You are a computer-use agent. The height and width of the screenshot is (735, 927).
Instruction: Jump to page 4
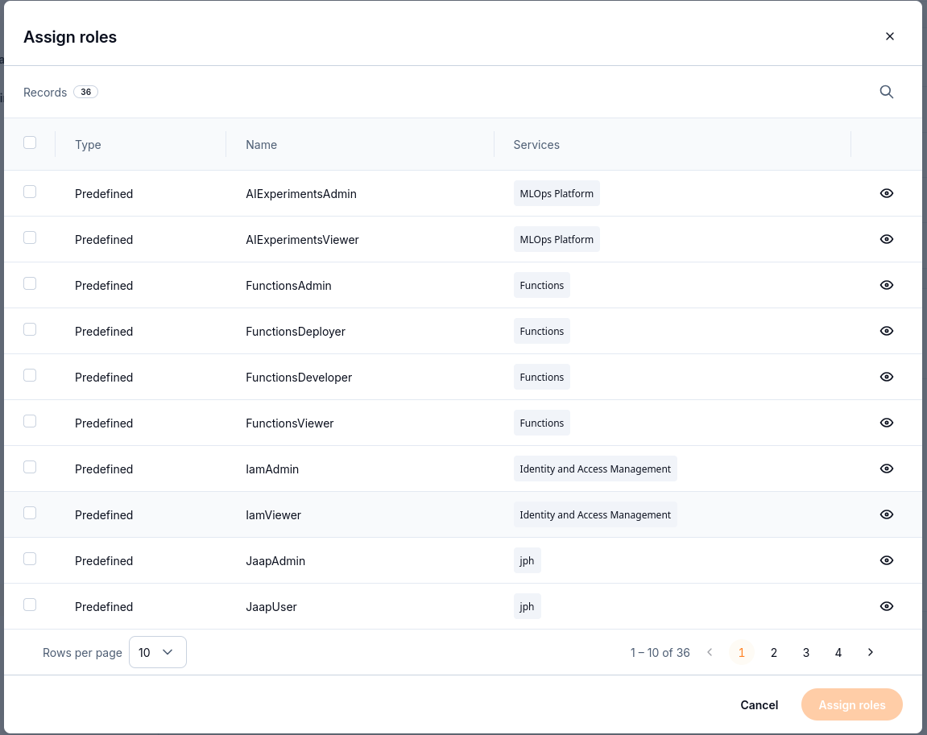tap(838, 652)
